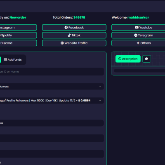Focus the service ID or Name search field

pyautogui.click(x=52, y=71)
